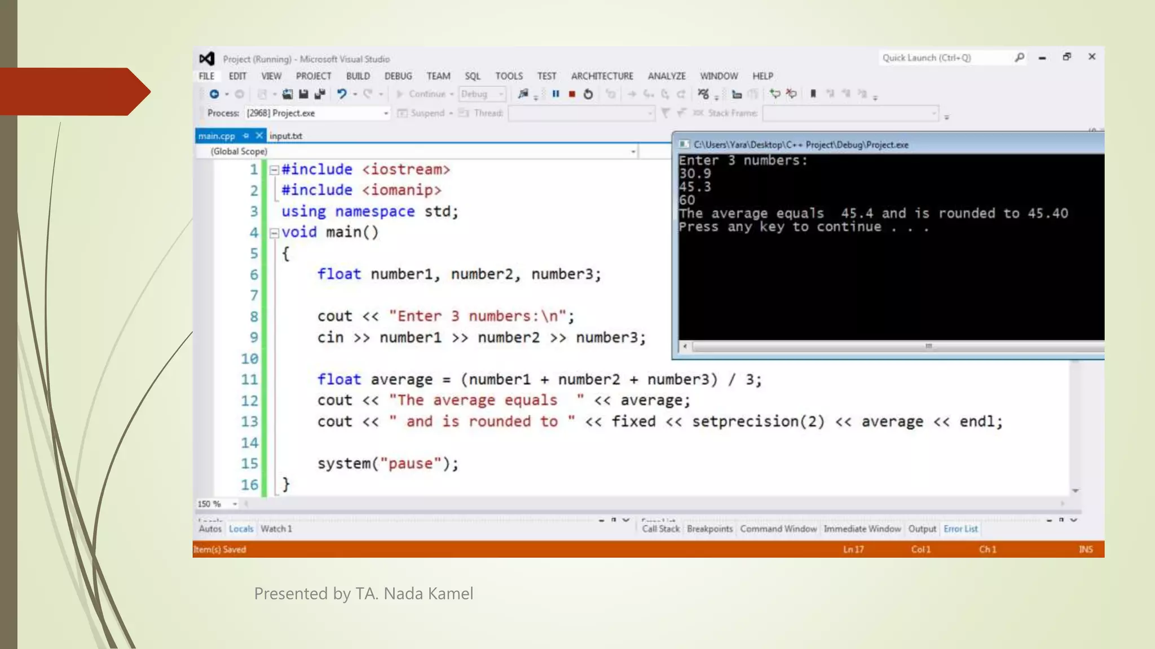Click the Break All pause button
This screenshot has width=1155, height=649.
(x=556, y=94)
